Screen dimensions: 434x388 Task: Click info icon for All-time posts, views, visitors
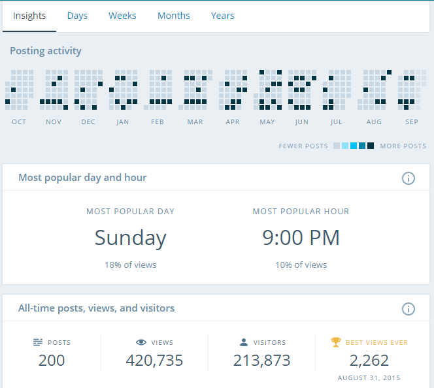(x=409, y=308)
